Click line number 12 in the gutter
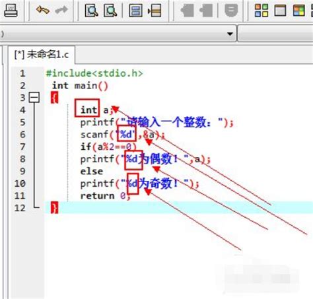Screen dimensions: 313x299 coord(20,208)
